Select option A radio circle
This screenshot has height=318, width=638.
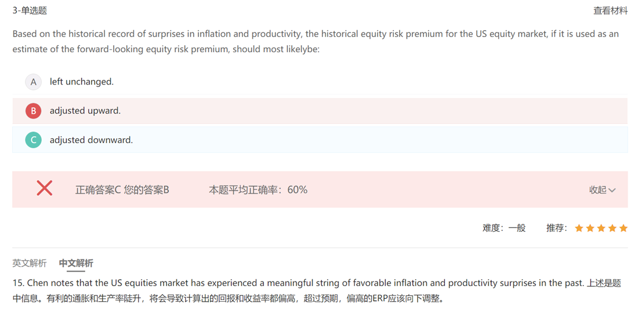(x=33, y=82)
